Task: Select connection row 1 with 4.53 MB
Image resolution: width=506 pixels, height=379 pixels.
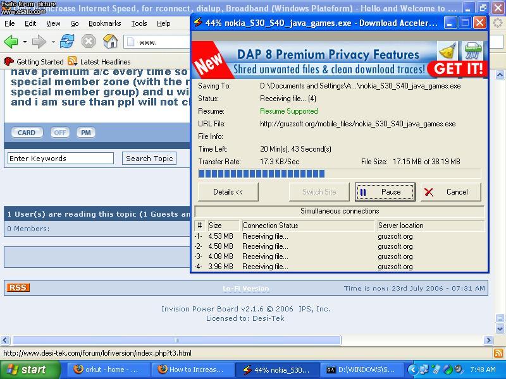Action: pos(339,236)
